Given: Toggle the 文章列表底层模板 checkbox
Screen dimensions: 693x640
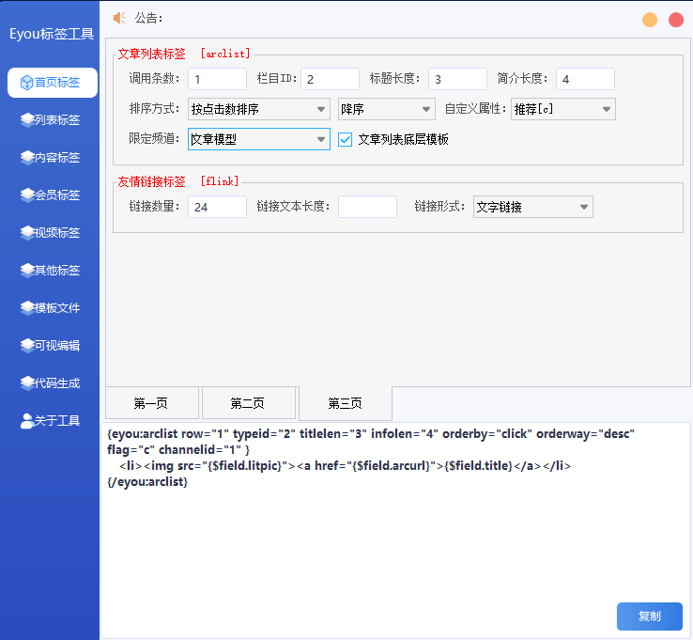Looking at the screenshot, I should (345, 139).
